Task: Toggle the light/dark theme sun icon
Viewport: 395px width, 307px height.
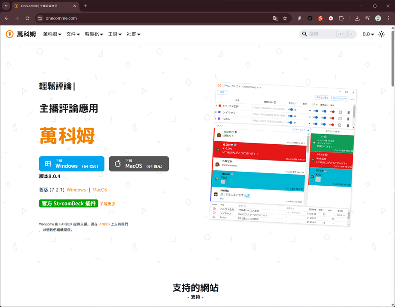Action: [x=381, y=34]
